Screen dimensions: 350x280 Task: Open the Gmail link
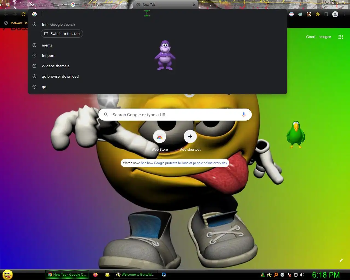click(x=311, y=37)
